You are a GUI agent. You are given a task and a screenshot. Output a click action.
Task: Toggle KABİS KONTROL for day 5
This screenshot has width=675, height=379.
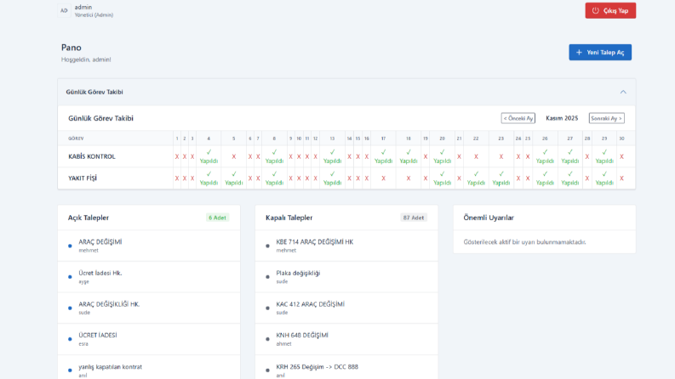234,156
